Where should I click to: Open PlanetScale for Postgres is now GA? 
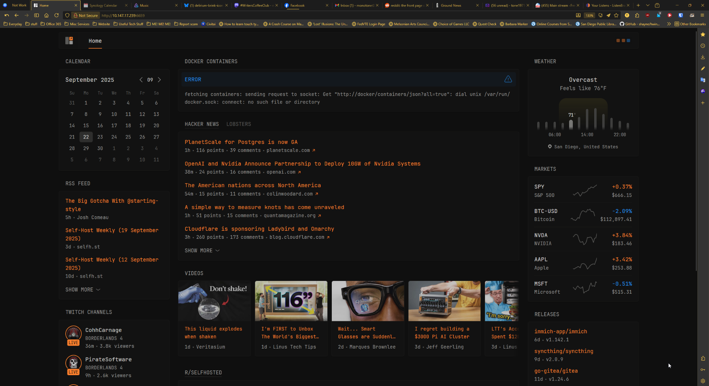point(241,142)
